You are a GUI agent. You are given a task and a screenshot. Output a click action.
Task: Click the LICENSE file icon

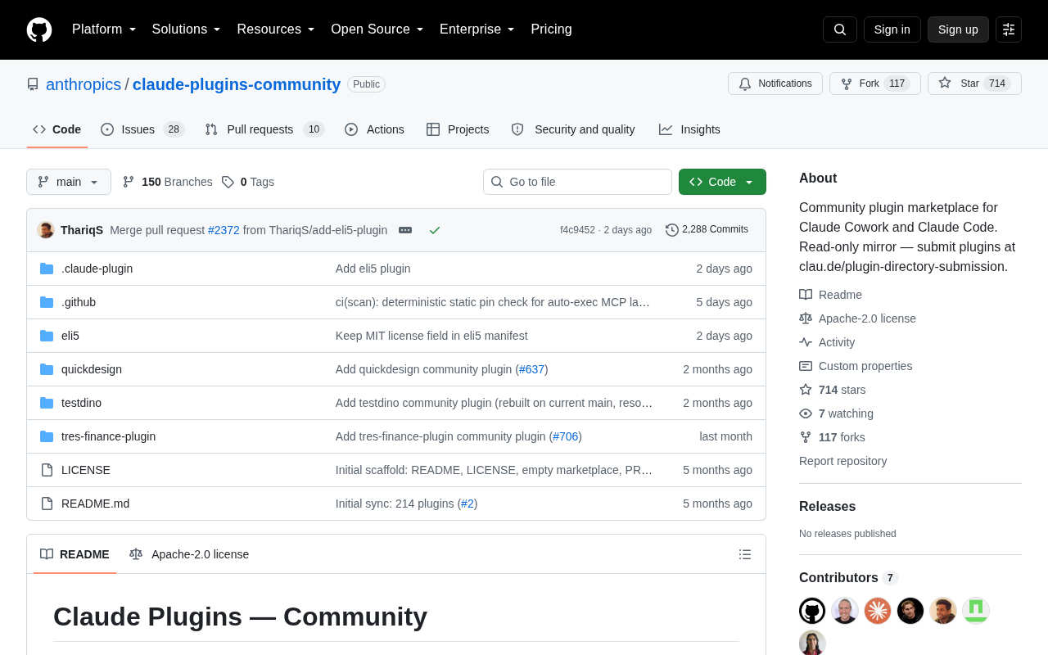(x=47, y=470)
